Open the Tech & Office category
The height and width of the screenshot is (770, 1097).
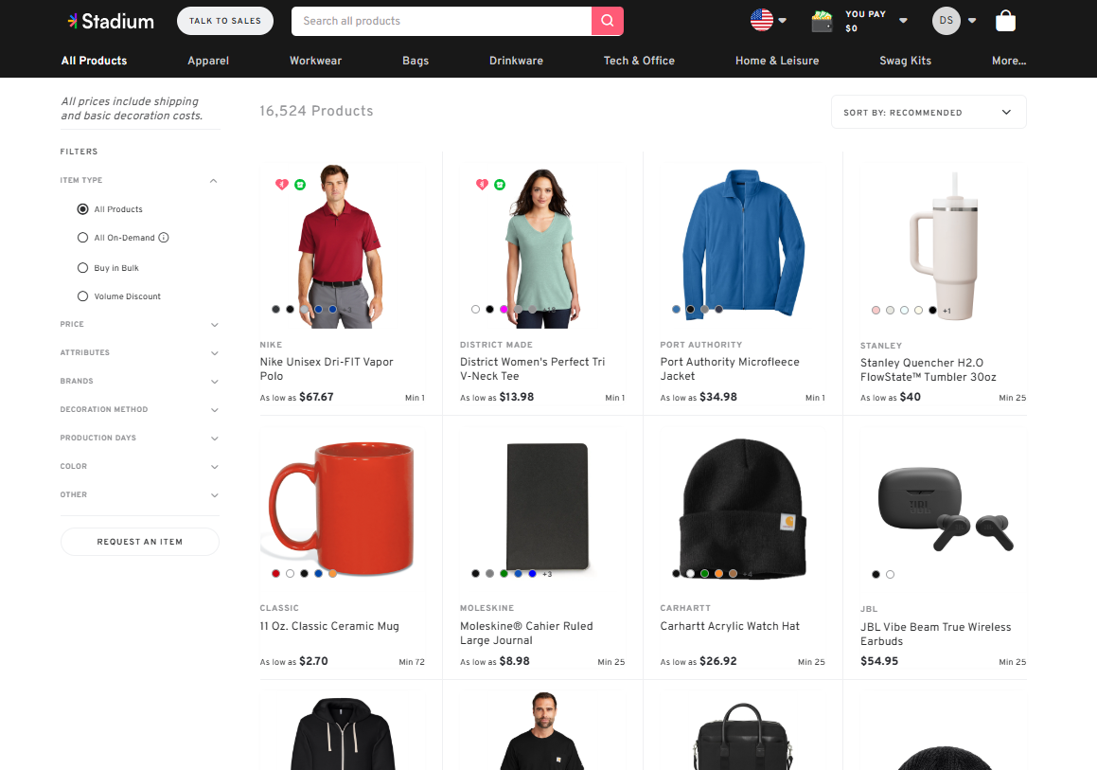pyautogui.click(x=640, y=61)
